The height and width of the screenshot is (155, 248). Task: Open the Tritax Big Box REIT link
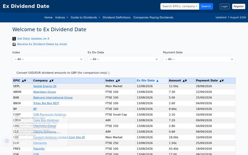46,103
